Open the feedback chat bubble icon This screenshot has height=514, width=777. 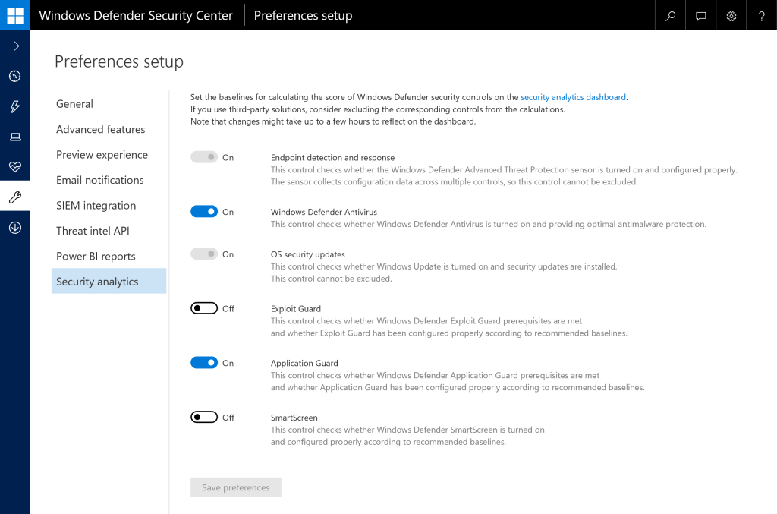point(701,15)
